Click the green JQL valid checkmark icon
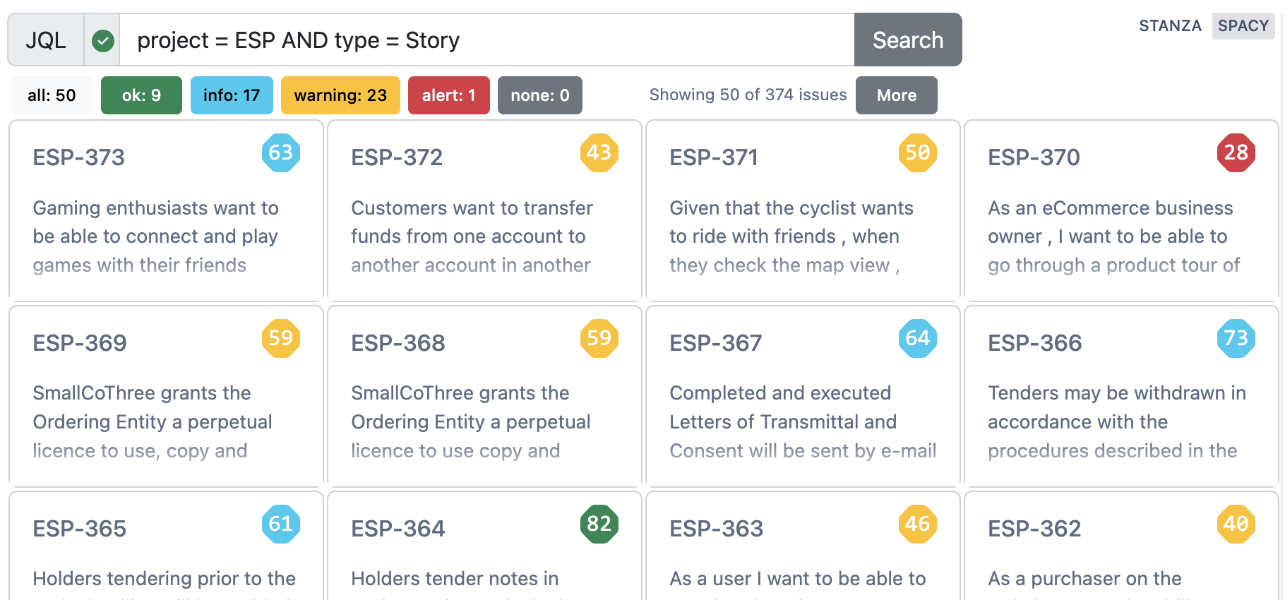The width and height of the screenshot is (1285, 600). [103, 40]
